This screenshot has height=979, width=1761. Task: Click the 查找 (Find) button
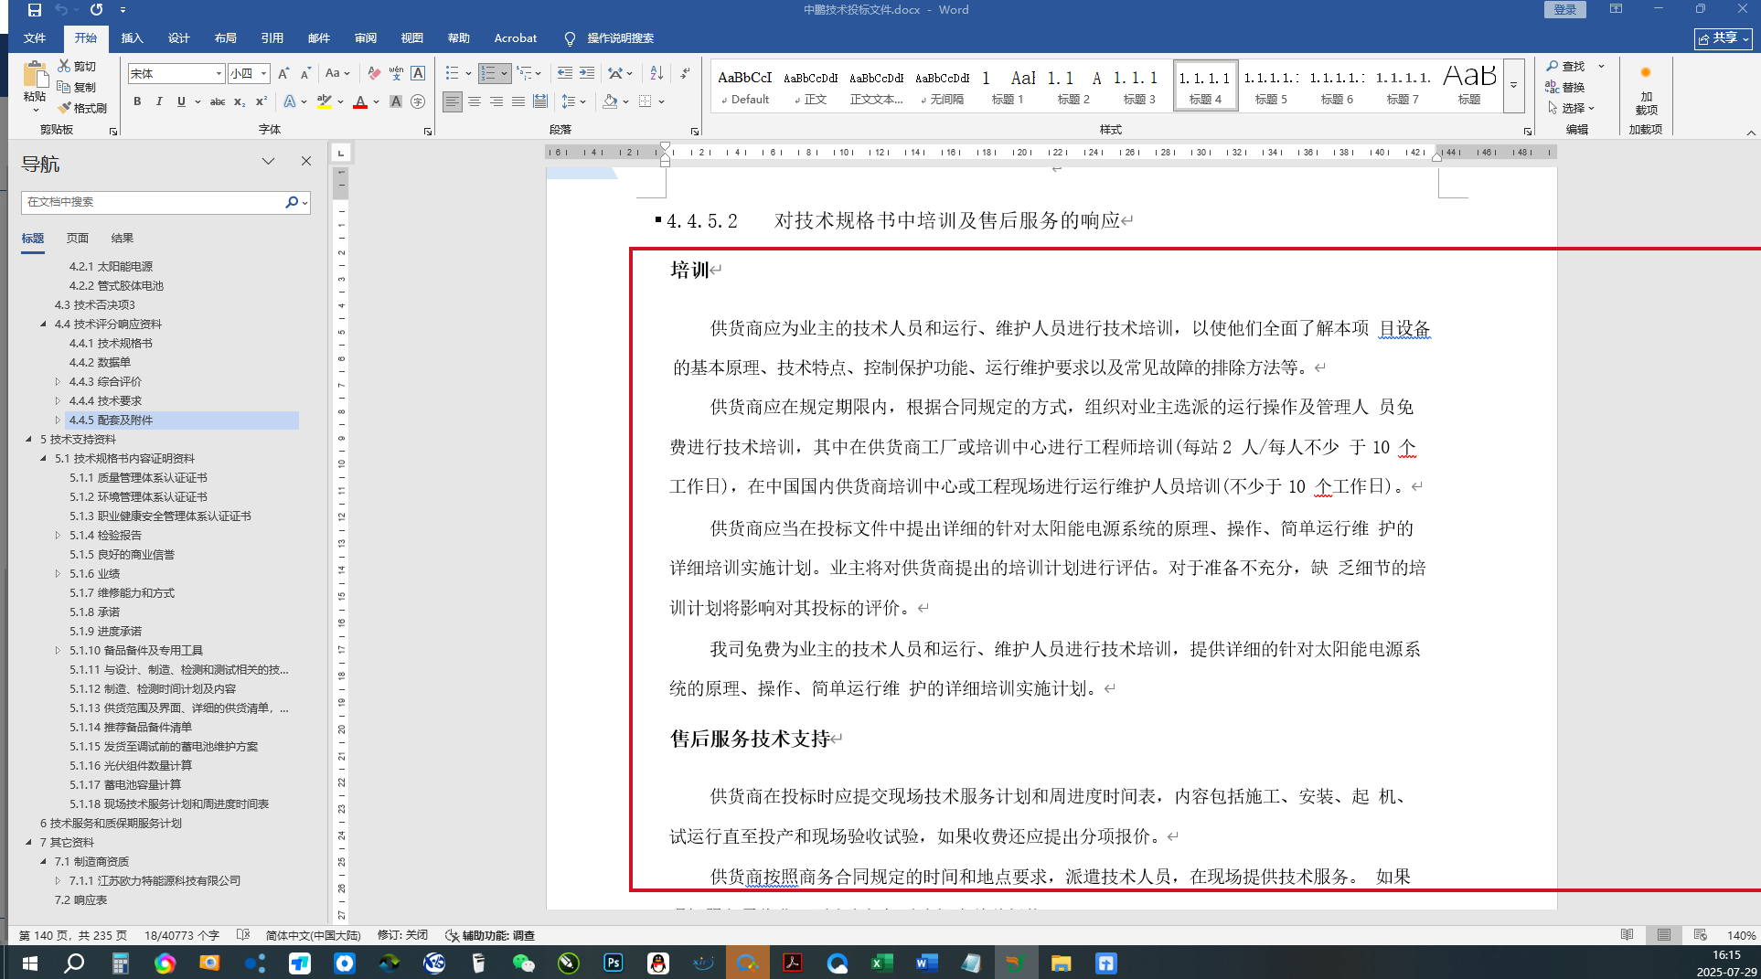click(1565, 66)
